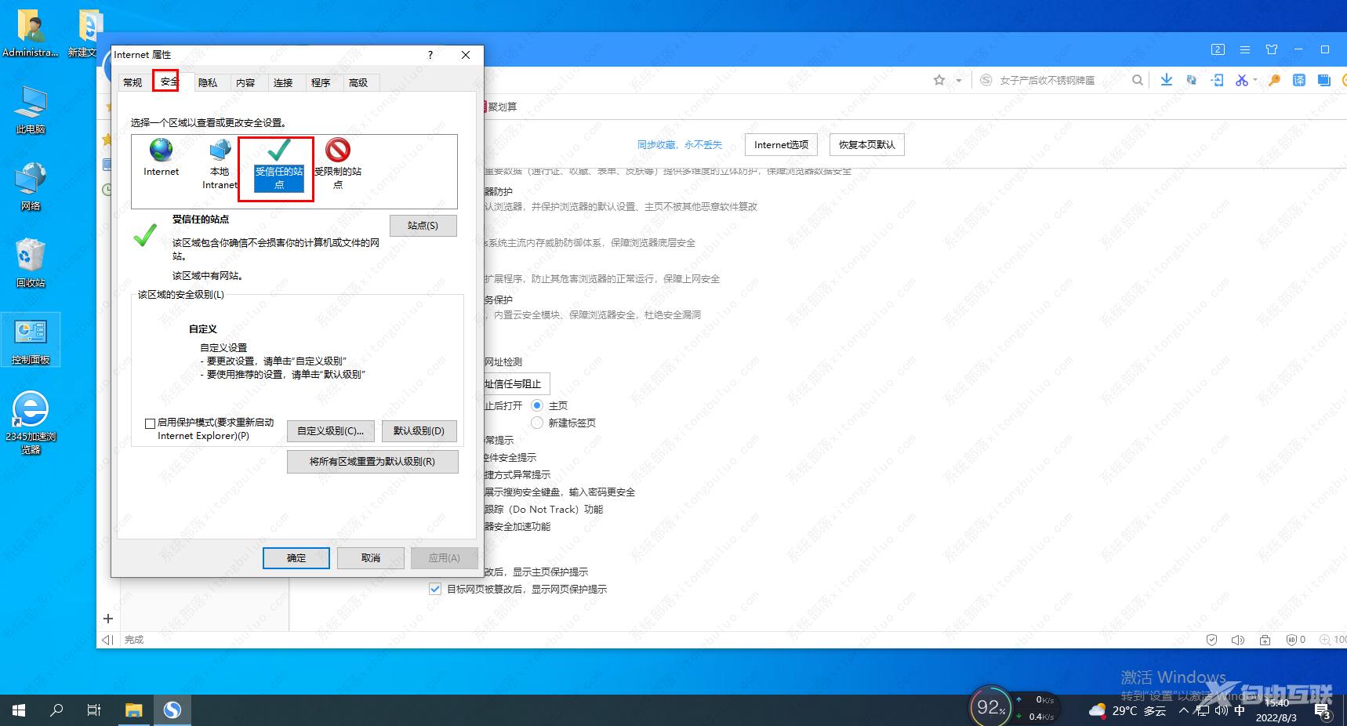The height and width of the screenshot is (726, 1347).
Task: Open File Explorer from the taskbar
Action: [134, 710]
